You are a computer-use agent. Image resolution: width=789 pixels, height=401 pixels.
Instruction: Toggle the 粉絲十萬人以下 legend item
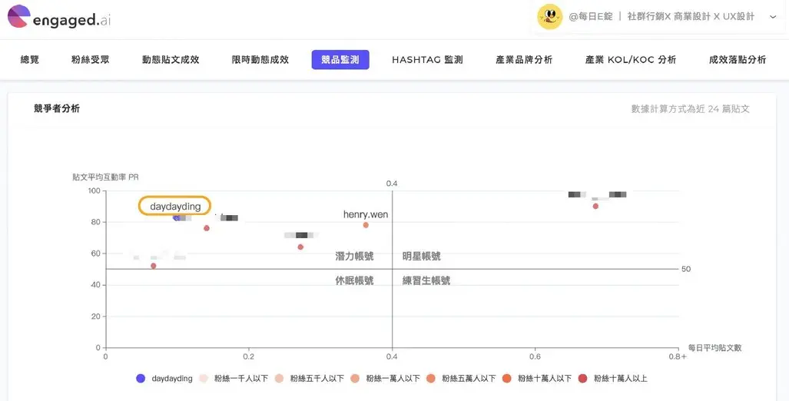(x=537, y=379)
